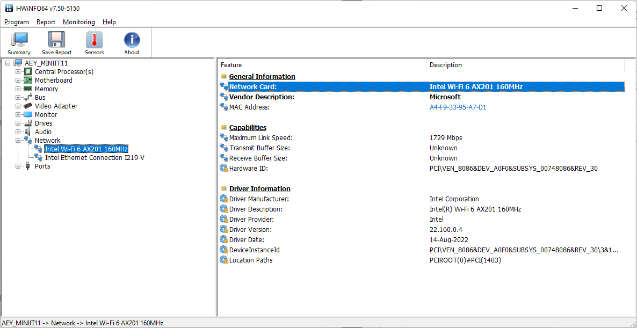Collapse the AEY_MINIIT11 root node
Viewport: 637px width, 328px height.
click(8, 63)
